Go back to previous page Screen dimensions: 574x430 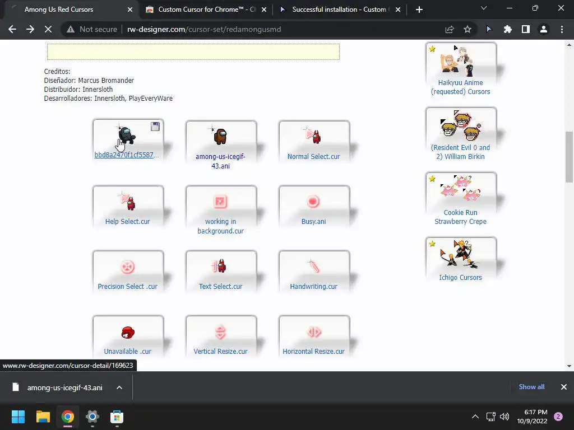[x=12, y=29]
